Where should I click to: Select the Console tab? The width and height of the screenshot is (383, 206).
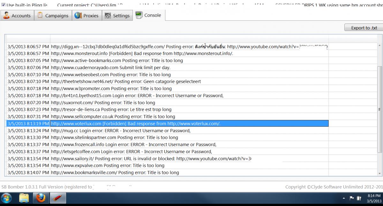149,15
